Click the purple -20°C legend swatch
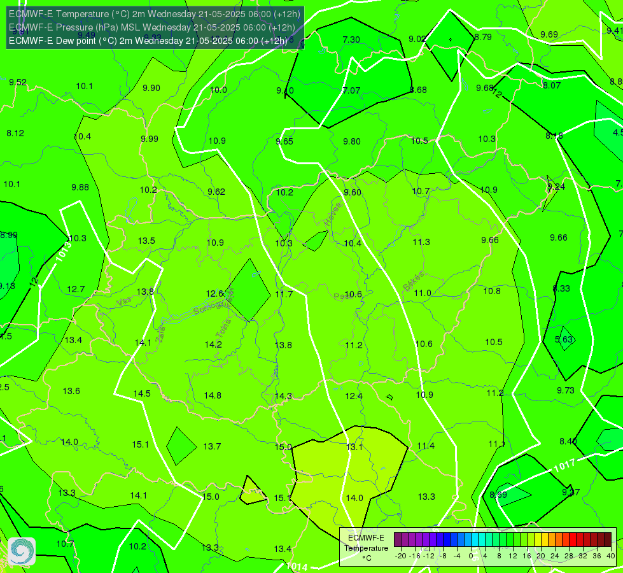The height and width of the screenshot is (573, 623). click(x=398, y=540)
